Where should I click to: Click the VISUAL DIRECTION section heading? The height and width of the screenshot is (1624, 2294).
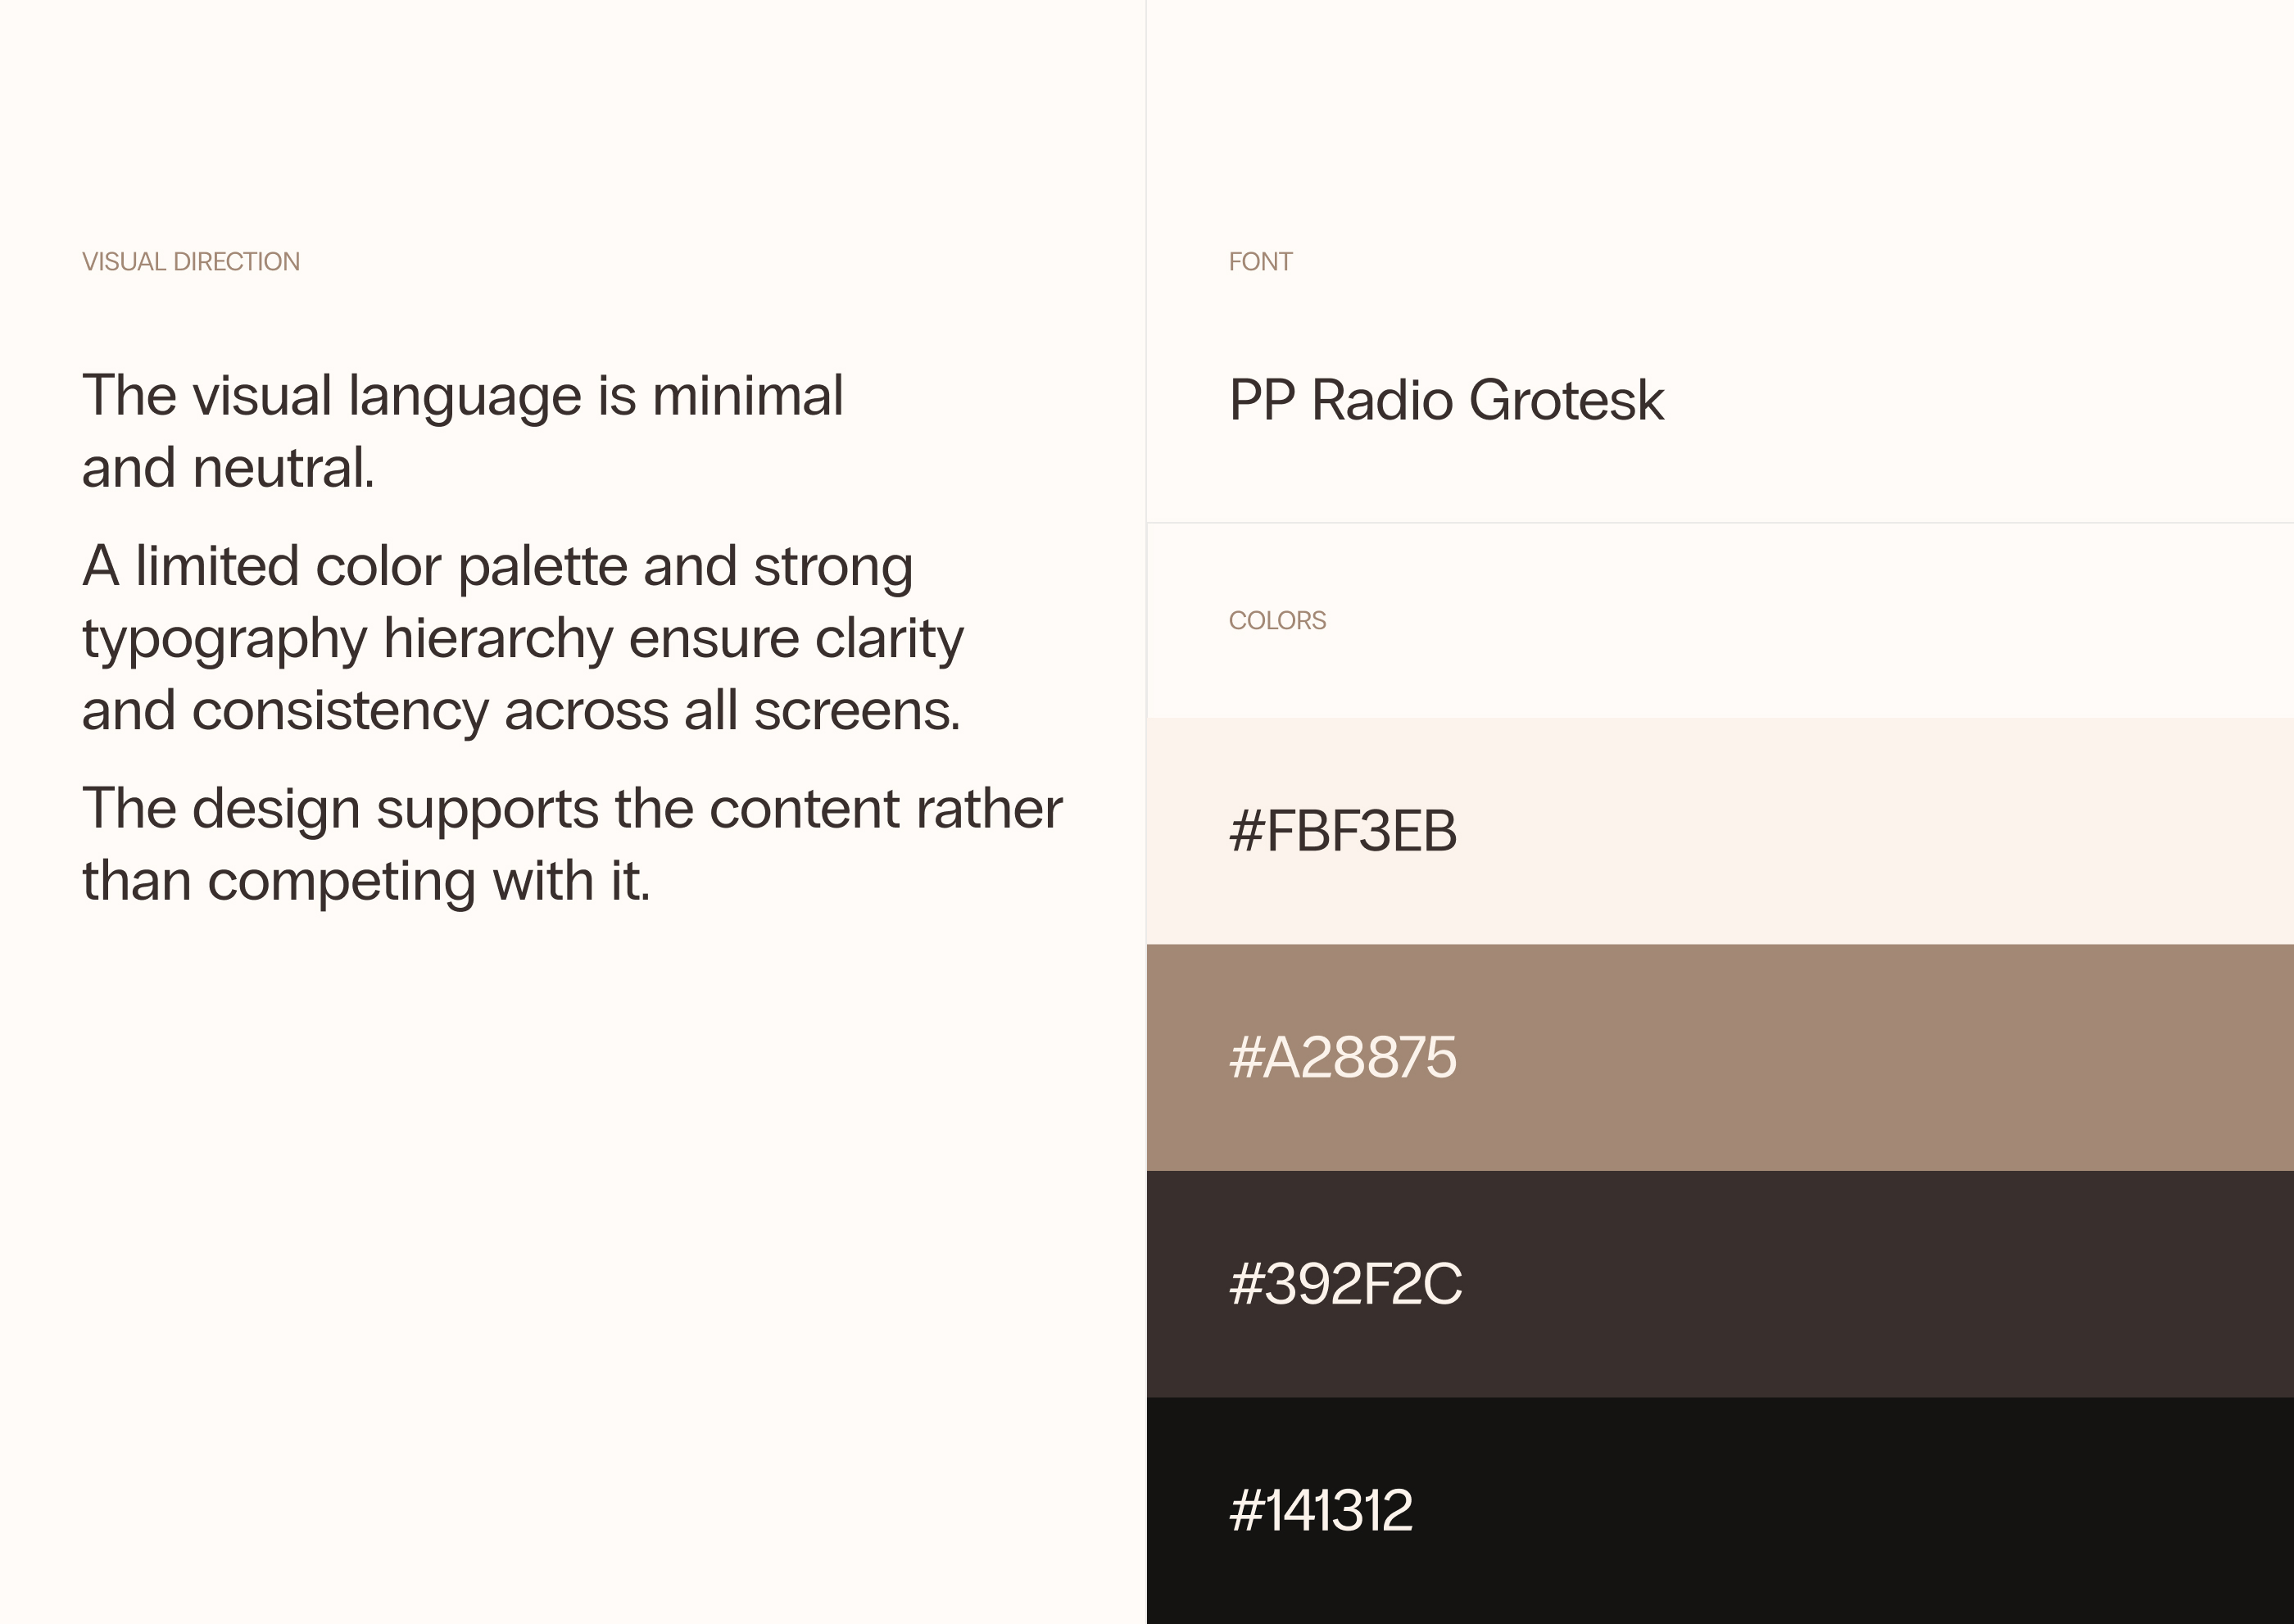pyautogui.click(x=191, y=262)
